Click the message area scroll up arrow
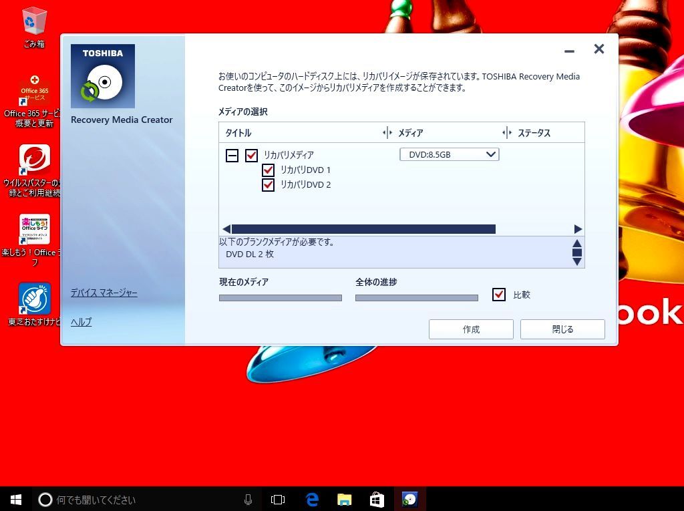Image resolution: width=684 pixels, height=511 pixels. click(x=577, y=243)
